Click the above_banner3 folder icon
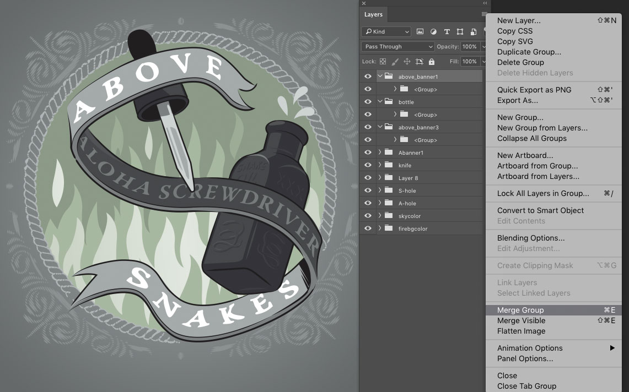The width and height of the screenshot is (629, 392). tap(389, 127)
